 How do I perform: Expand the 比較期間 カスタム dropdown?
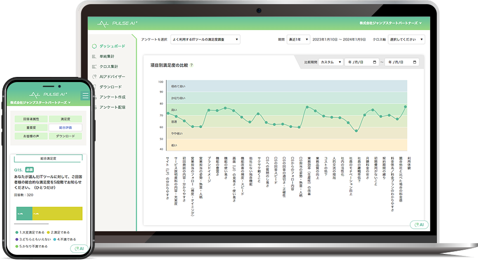pos(331,62)
